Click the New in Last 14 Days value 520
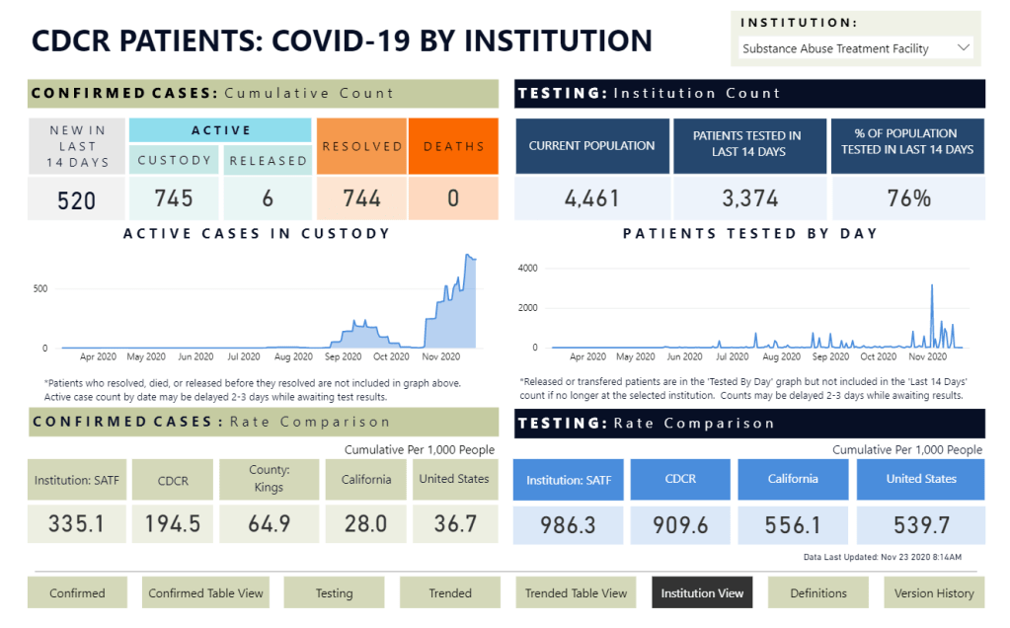Screen dimensions: 1010x628 tap(76, 200)
